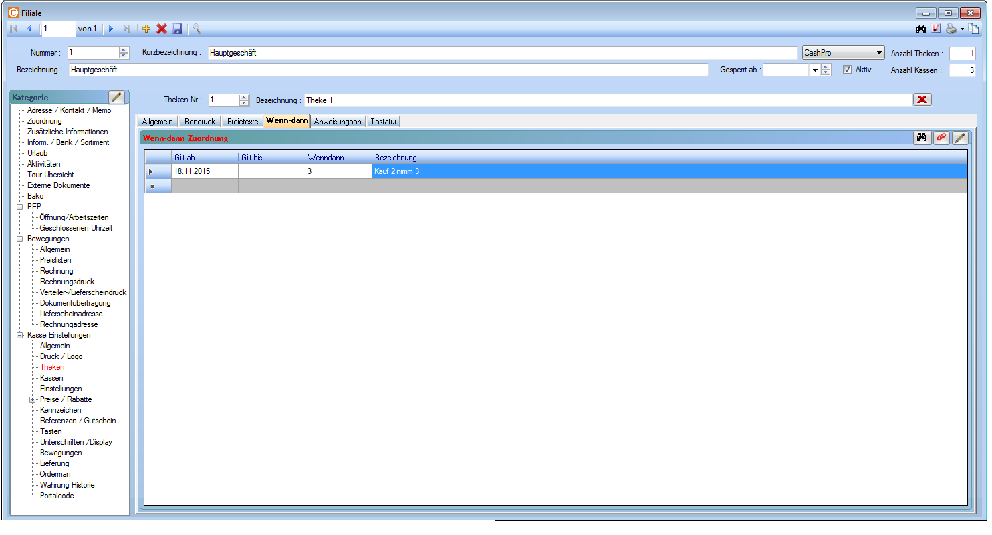Viewport: 992px width, 535px height.
Task: Open the Tastatur tab
Action: tap(384, 121)
